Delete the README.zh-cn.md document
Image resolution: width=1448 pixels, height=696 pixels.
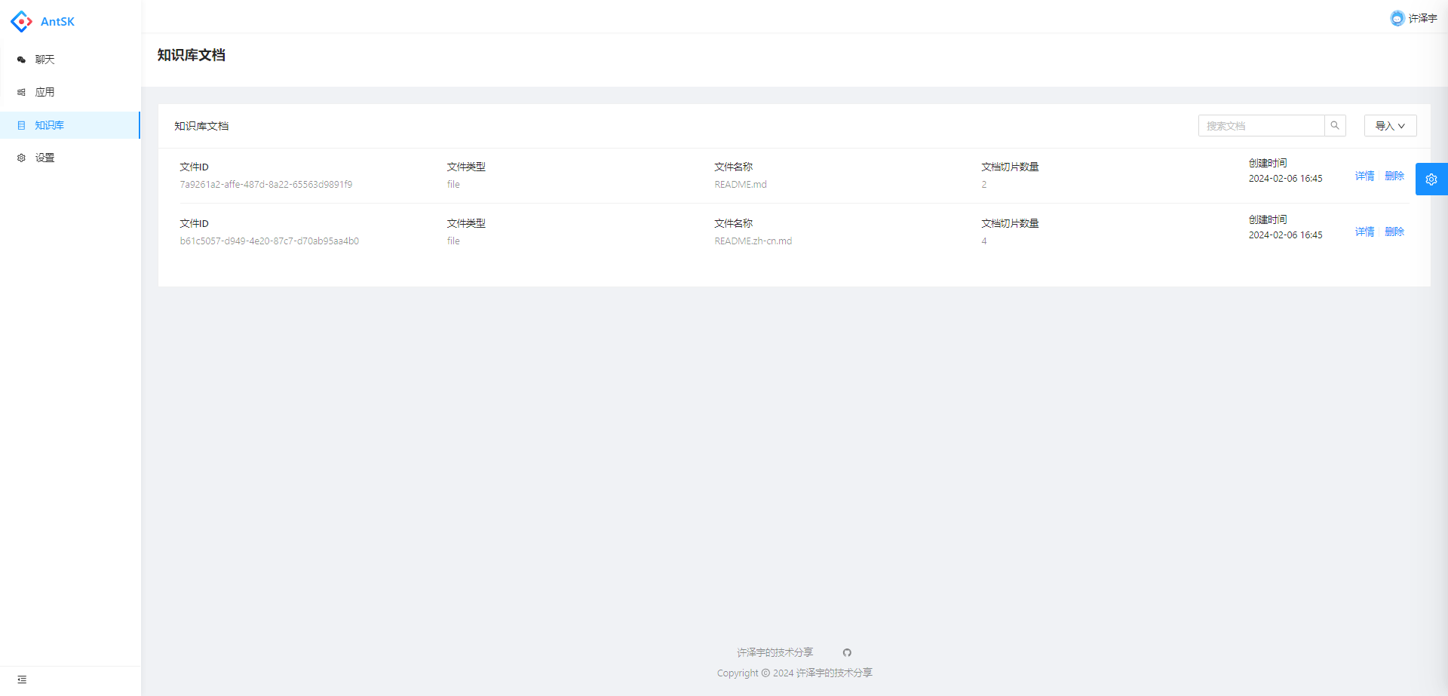coord(1394,231)
